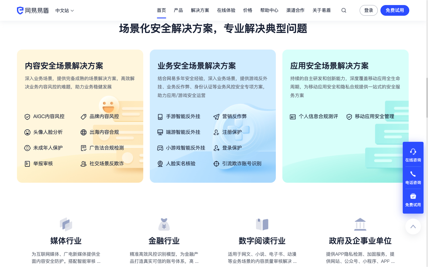The width and height of the screenshot is (428, 267).
Task: Open the 金融行业 title
Action: [x=164, y=241]
